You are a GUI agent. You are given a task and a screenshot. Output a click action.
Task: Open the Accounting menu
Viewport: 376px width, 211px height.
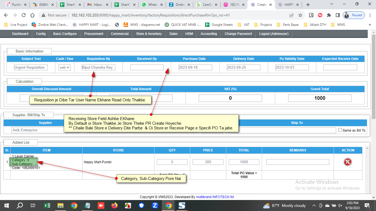click(209, 34)
